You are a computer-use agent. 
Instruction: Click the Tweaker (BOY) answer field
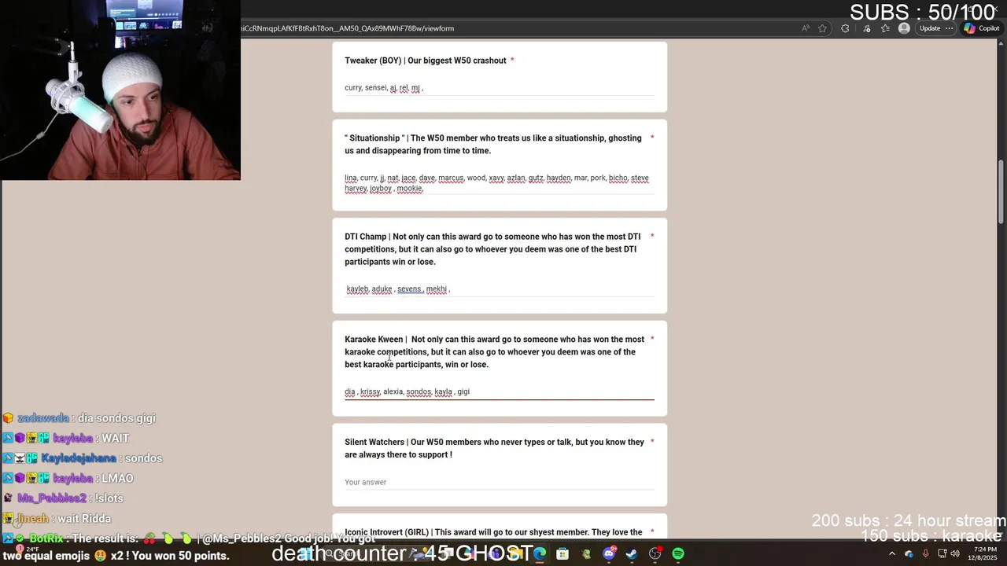(499, 88)
